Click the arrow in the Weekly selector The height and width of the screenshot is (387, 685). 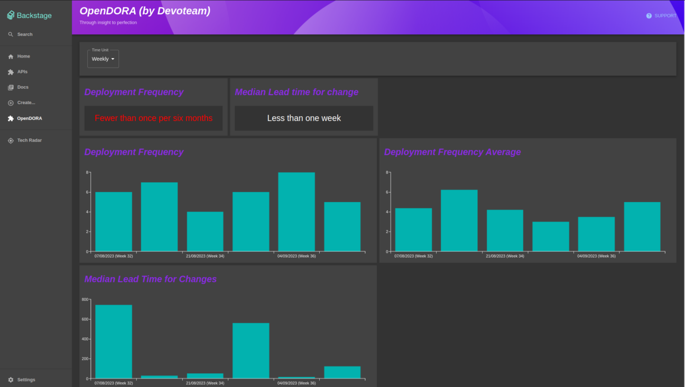click(x=113, y=59)
